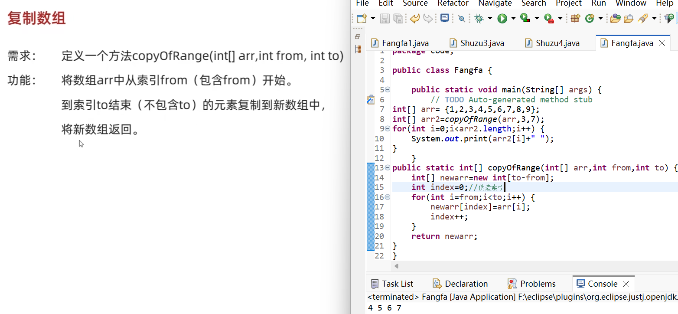
Task: Collapse the main method fold on line 5
Action: [x=388, y=90]
